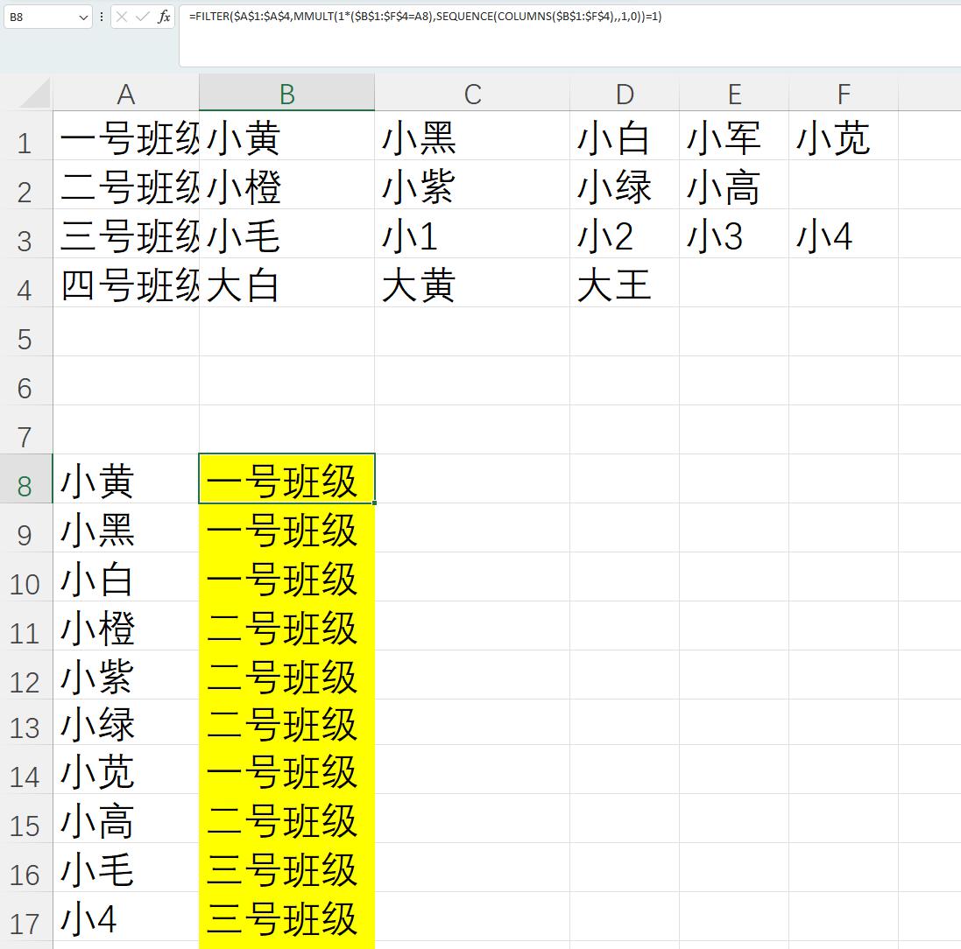Click cell A13 containing 小绿
Viewport: 961px width, 949px height.
click(126, 722)
